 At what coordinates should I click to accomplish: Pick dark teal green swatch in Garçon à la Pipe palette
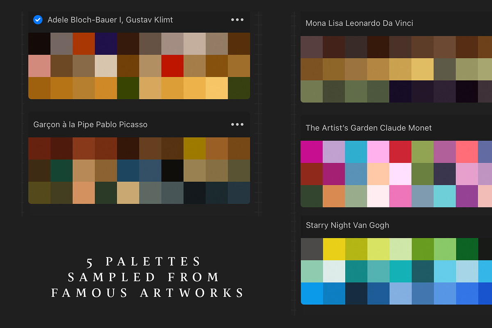pos(61,171)
